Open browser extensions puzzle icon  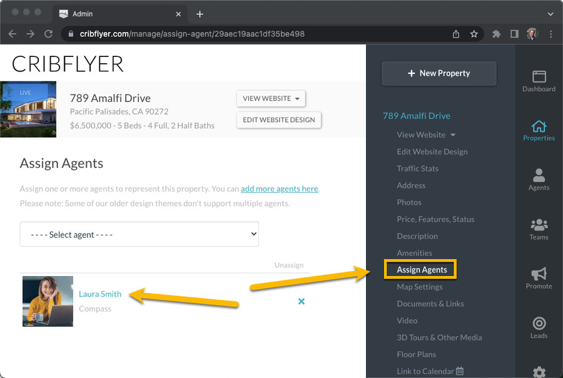coord(496,34)
